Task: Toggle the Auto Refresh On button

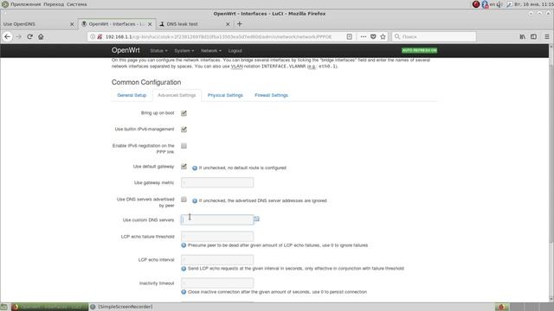Action: (x=419, y=50)
